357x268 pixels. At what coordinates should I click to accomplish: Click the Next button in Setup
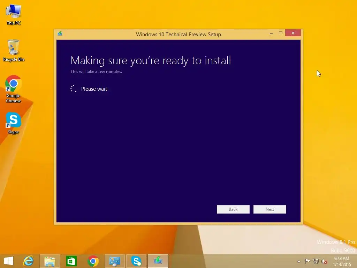click(x=270, y=209)
